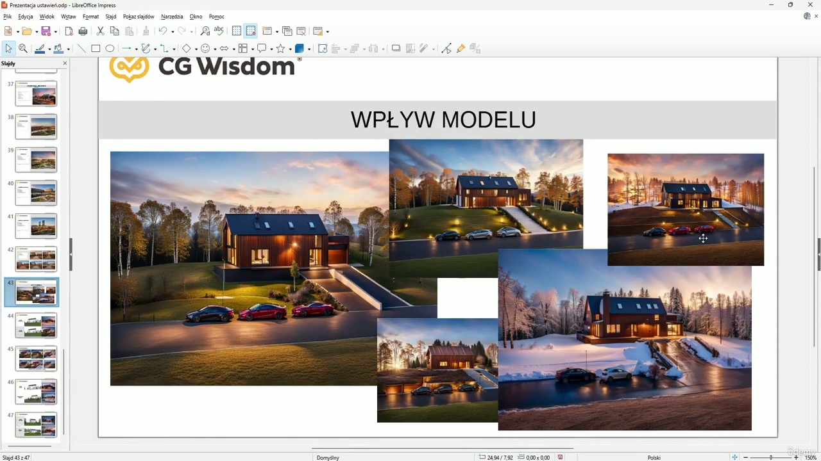This screenshot has width=821, height=461.
Task: Open the Format menu
Action: pos(90,17)
